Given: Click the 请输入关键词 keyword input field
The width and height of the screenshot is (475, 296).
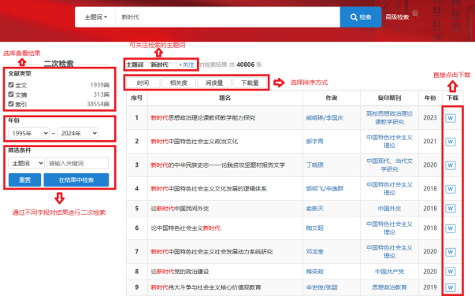Looking at the screenshot, I should point(77,164).
